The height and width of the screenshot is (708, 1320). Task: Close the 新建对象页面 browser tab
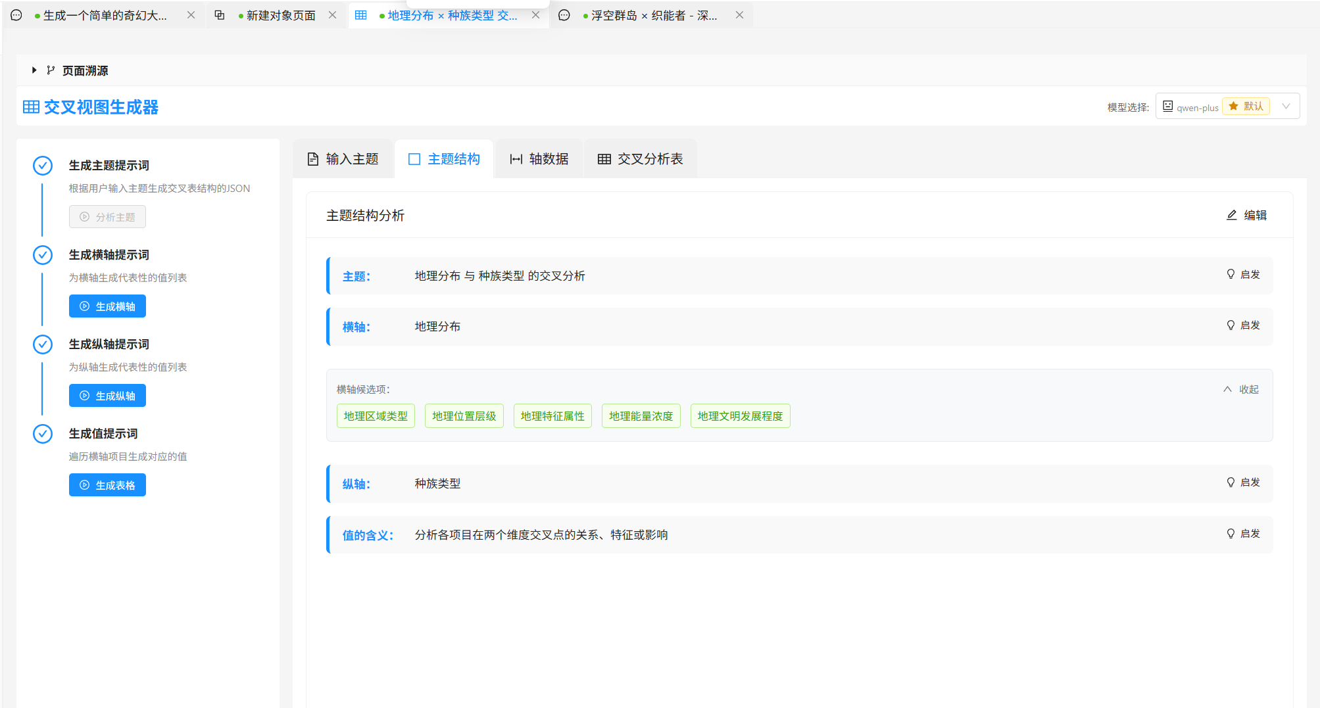click(333, 15)
